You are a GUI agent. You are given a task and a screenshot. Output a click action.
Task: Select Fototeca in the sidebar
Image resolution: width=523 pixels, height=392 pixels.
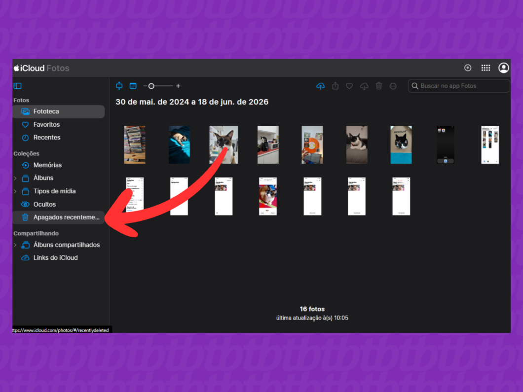(59, 111)
